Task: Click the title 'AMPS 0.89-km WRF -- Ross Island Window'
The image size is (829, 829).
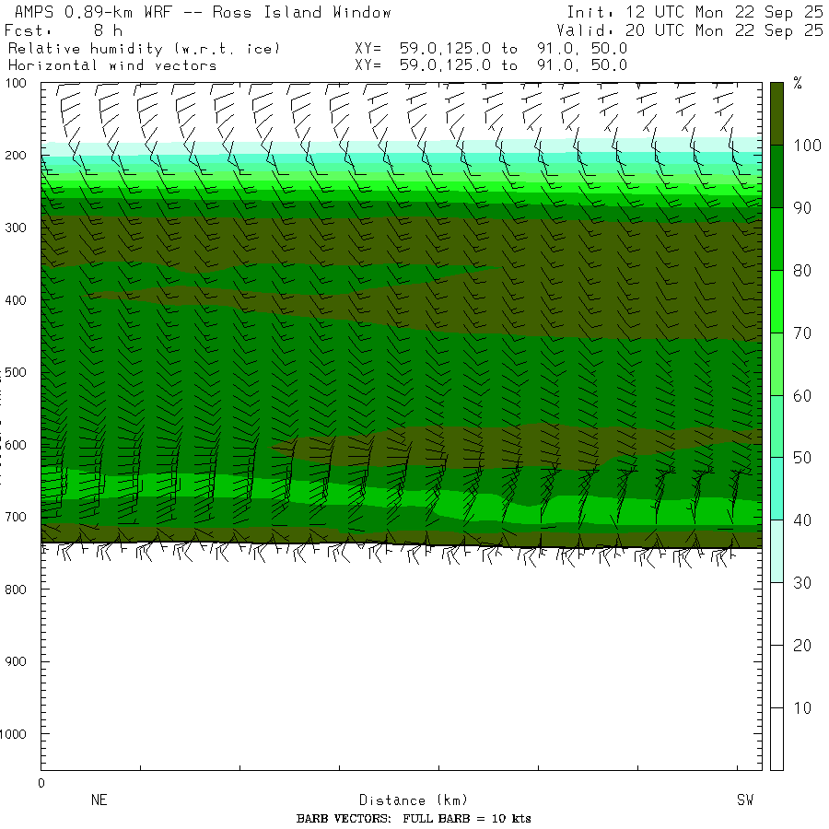Action: tap(203, 12)
